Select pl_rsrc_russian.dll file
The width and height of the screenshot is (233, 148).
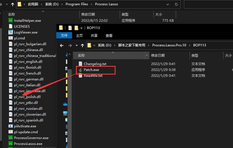click(x=26, y=109)
